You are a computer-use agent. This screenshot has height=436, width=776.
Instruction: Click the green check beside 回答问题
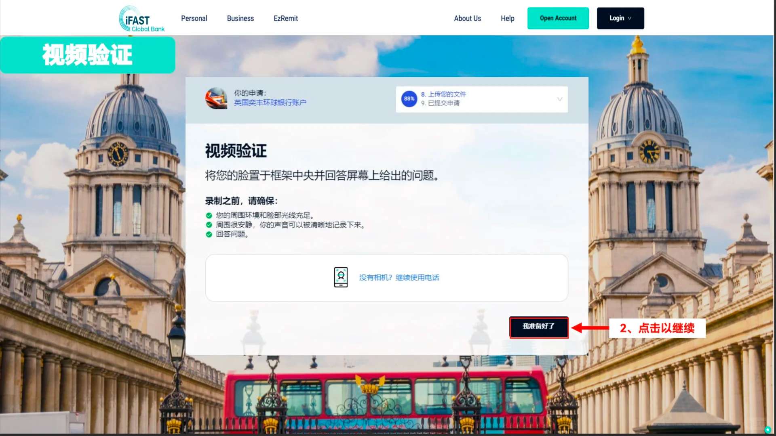tap(209, 234)
